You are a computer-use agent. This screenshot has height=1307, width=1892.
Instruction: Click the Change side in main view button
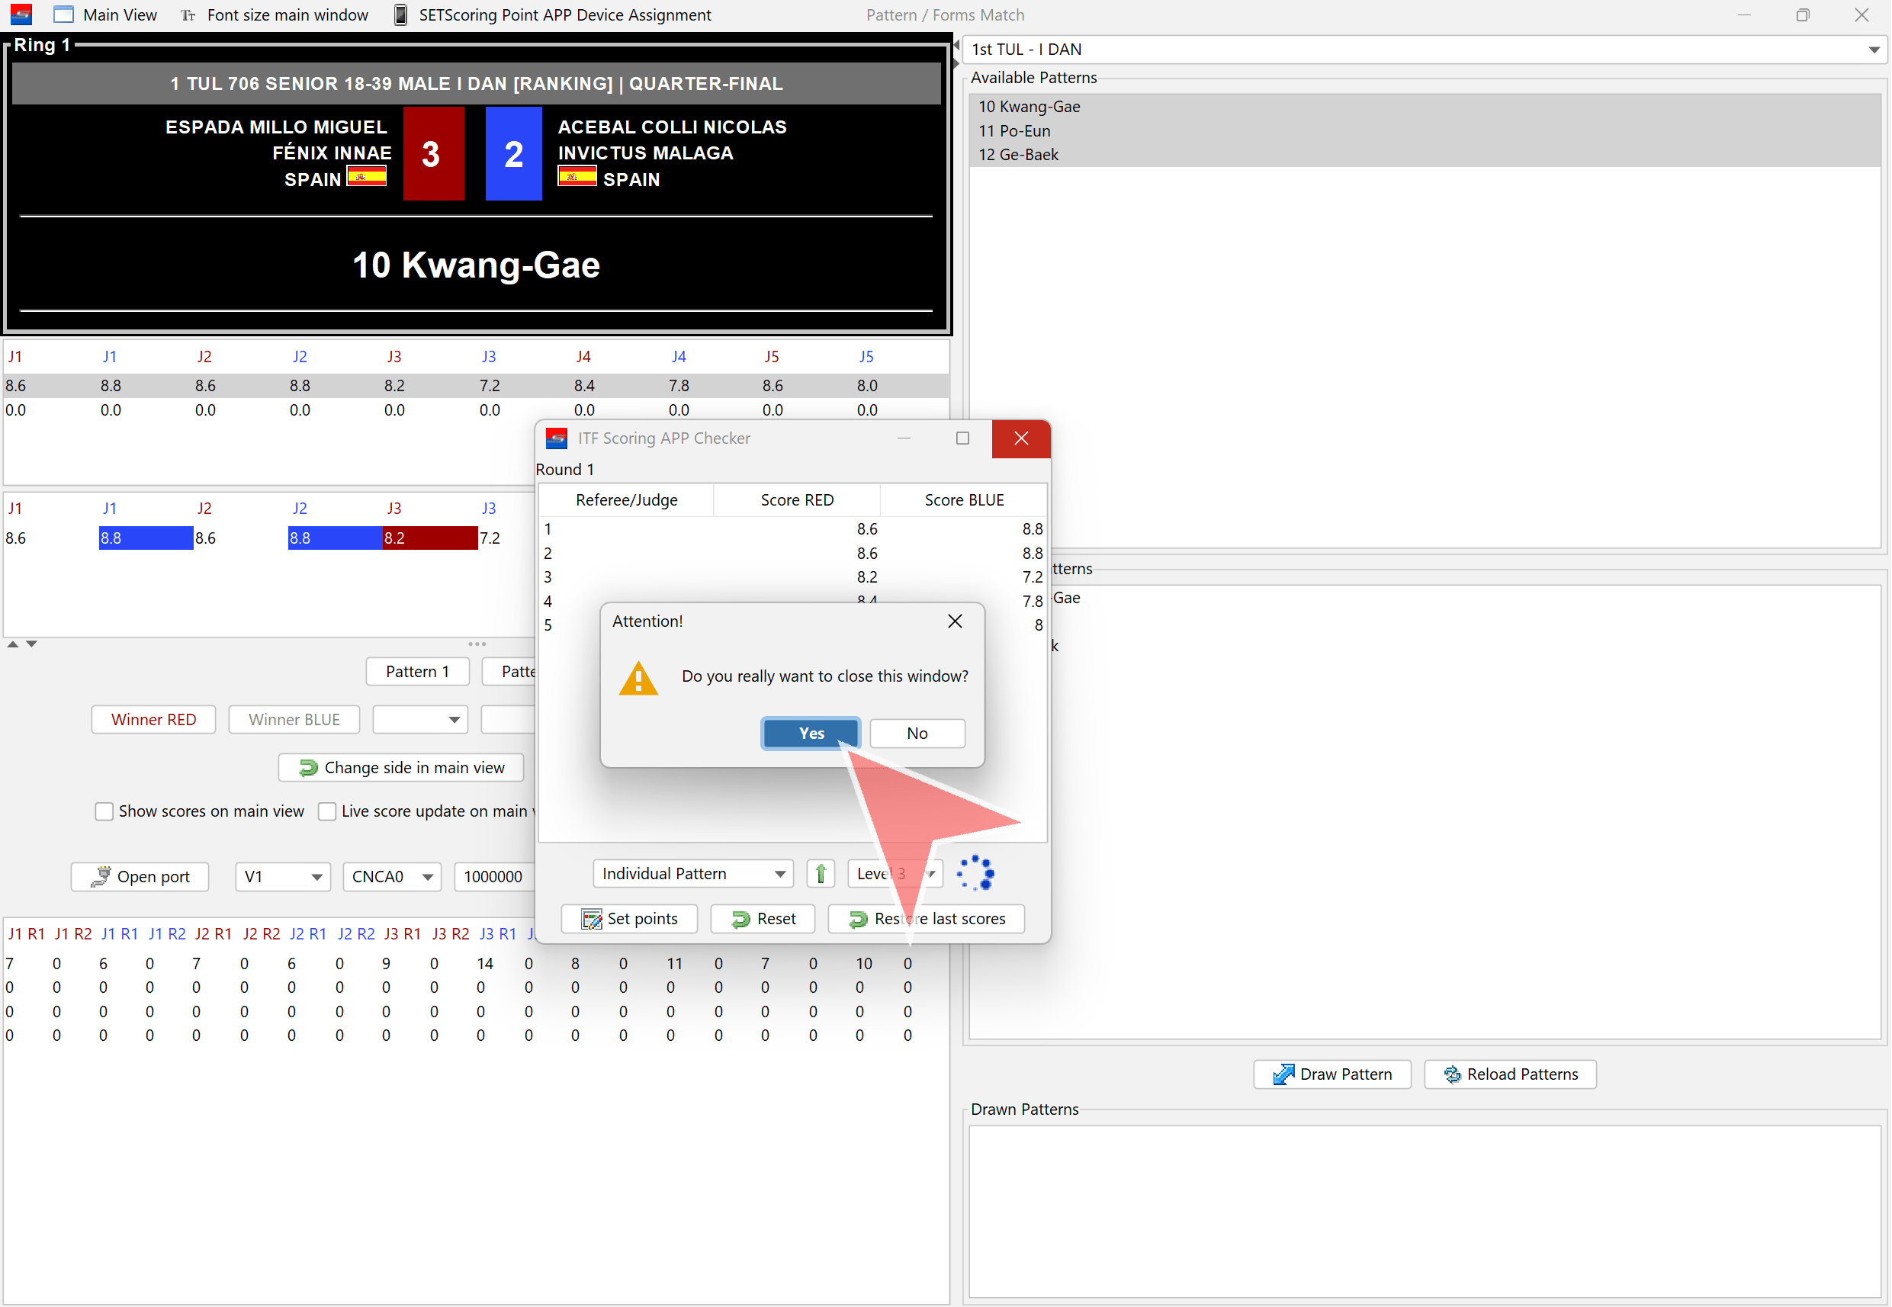[x=400, y=767]
